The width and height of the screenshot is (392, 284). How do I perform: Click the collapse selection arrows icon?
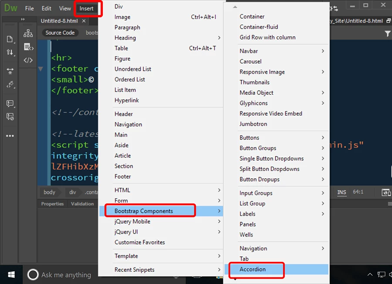point(10,71)
